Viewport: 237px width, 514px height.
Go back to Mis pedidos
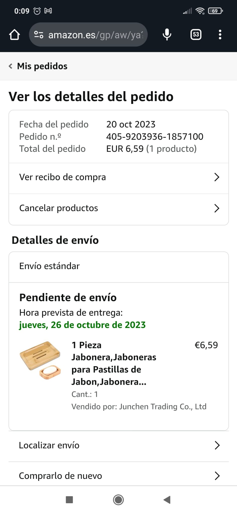[38, 66]
